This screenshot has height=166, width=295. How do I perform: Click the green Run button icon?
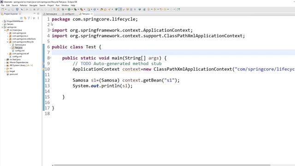pos(69,9)
